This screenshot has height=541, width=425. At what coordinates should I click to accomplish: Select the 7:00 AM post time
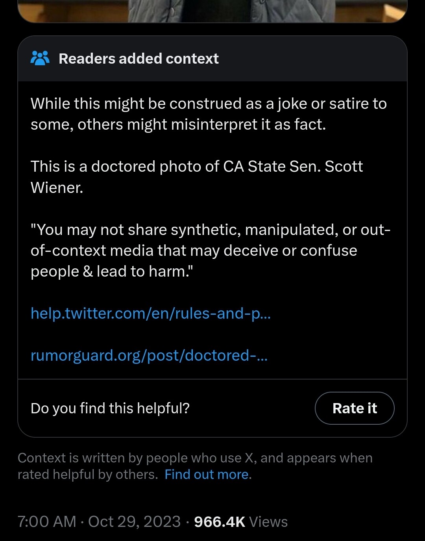coord(47,522)
